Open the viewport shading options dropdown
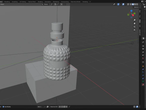Viewport: 146px width, 110px height. point(139,4)
